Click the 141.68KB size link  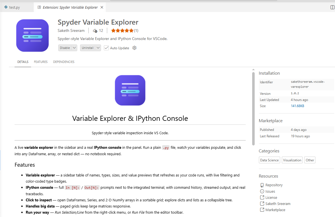click(x=297, y=106)
